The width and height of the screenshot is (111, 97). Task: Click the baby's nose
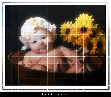pos(42,44)
